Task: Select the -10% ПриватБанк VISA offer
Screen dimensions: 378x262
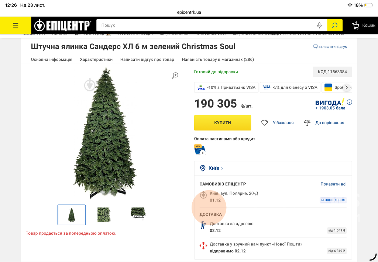Action: pyautogui.click(x=226, y=88)
